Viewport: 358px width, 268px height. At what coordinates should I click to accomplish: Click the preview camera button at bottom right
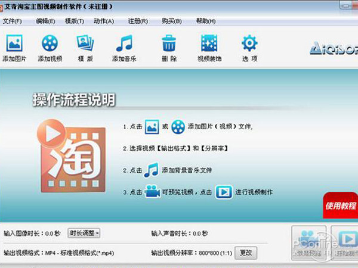pos(308,243)
